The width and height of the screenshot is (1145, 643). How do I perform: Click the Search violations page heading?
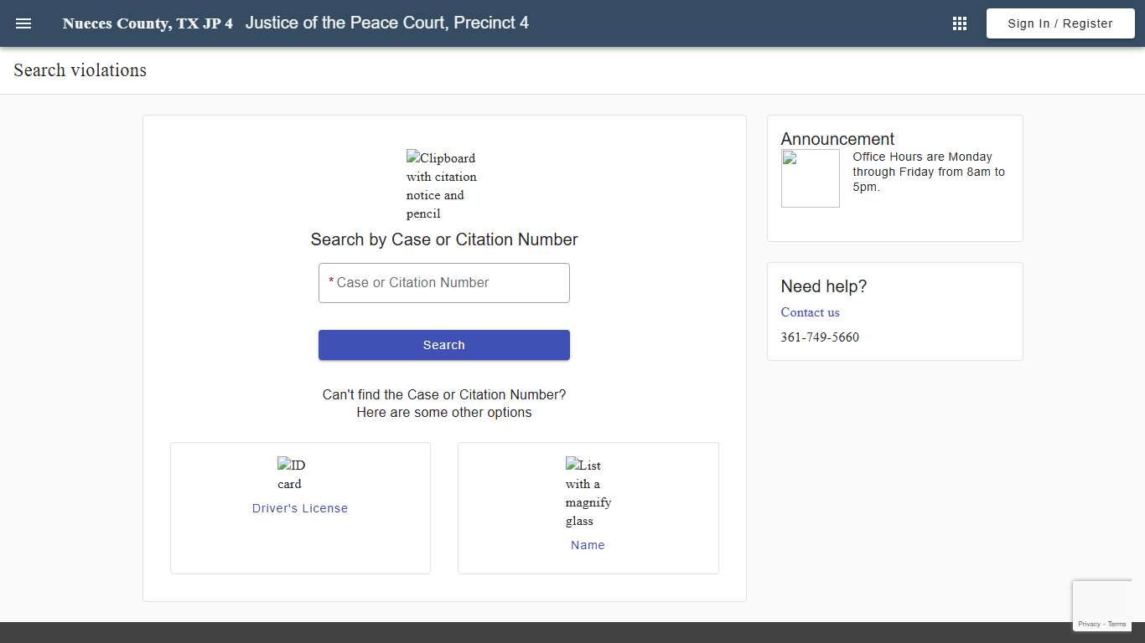click(80, 70)
